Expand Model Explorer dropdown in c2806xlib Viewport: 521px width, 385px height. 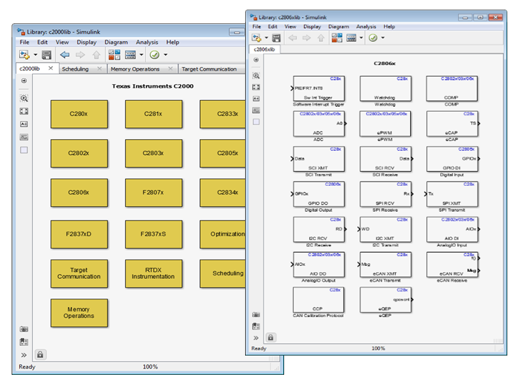pos(361,38)
